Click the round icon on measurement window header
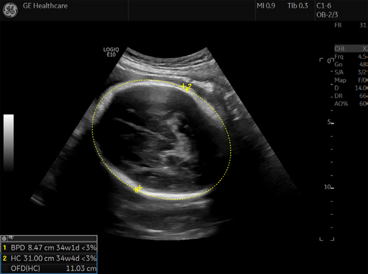Viewport: 368px width, 274px height. pos(4,239)
